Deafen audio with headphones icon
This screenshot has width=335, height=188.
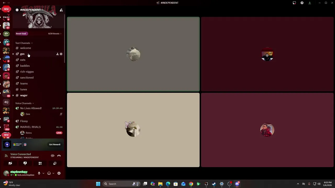49,173
